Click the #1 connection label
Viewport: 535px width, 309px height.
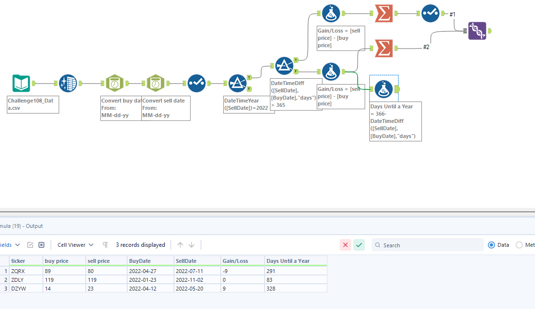click(452, 14)
